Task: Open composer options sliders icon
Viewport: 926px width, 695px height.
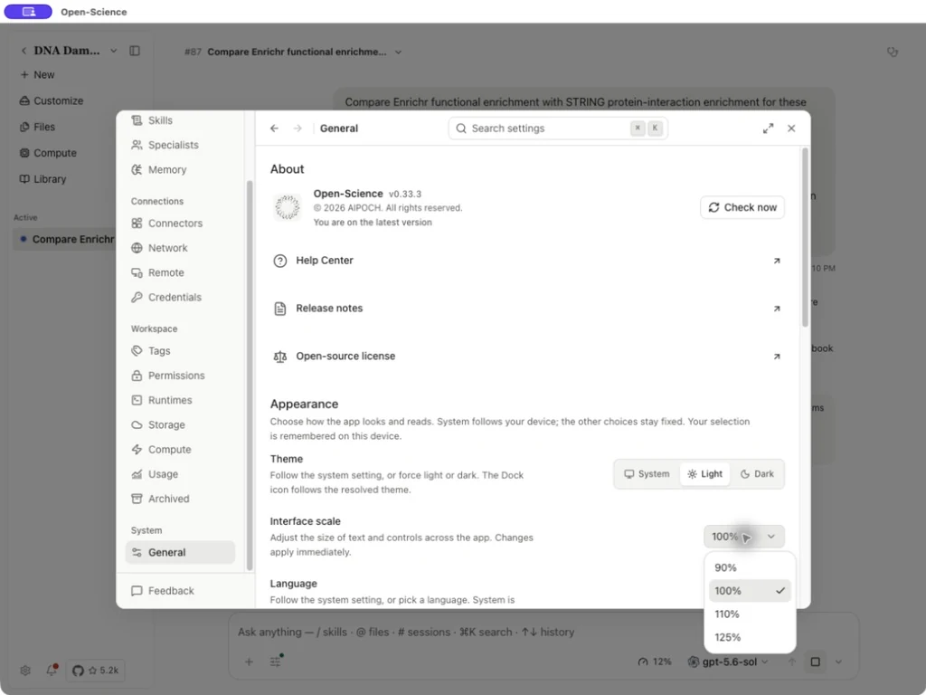Action: pos(276,662)
